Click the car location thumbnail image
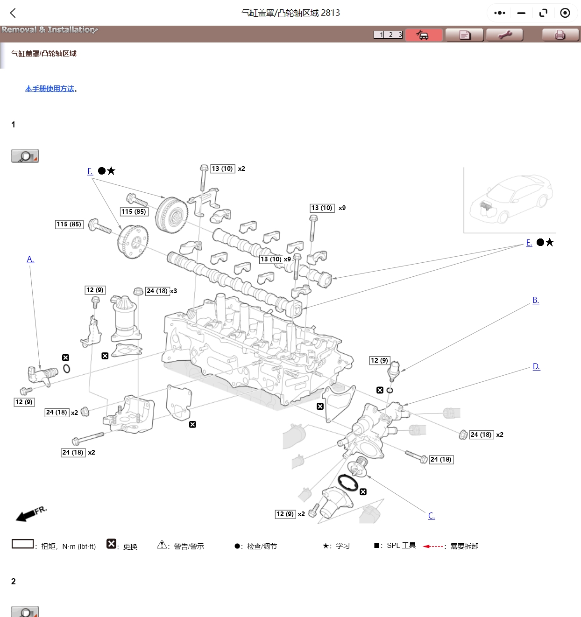The height and width of the screenshot is (617, 581). 510,200
